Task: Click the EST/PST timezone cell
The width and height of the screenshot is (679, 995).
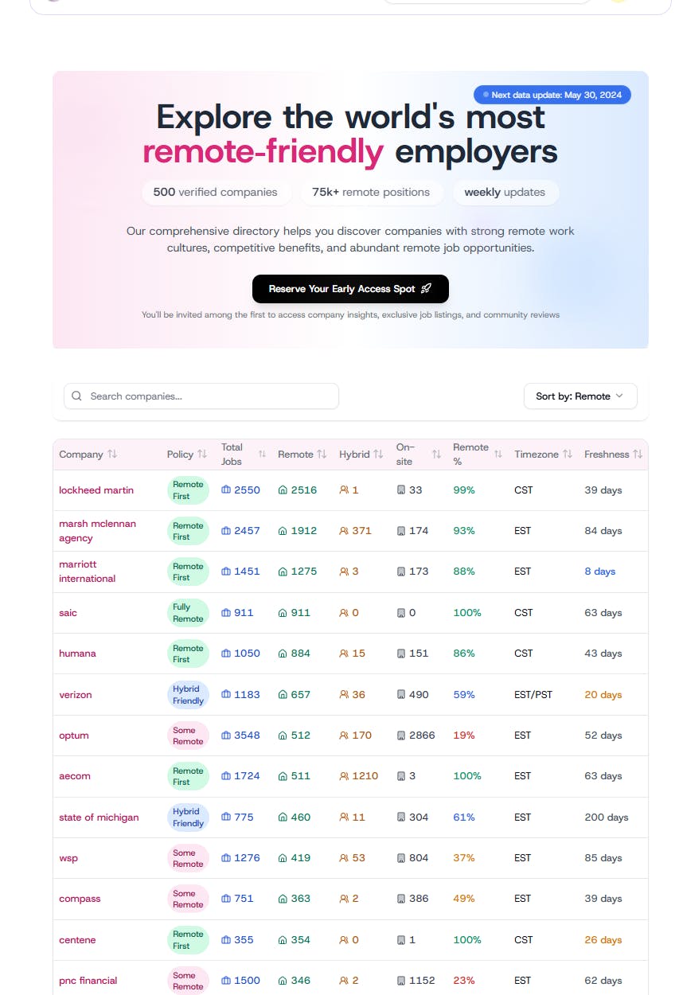Action: point(533,695)
